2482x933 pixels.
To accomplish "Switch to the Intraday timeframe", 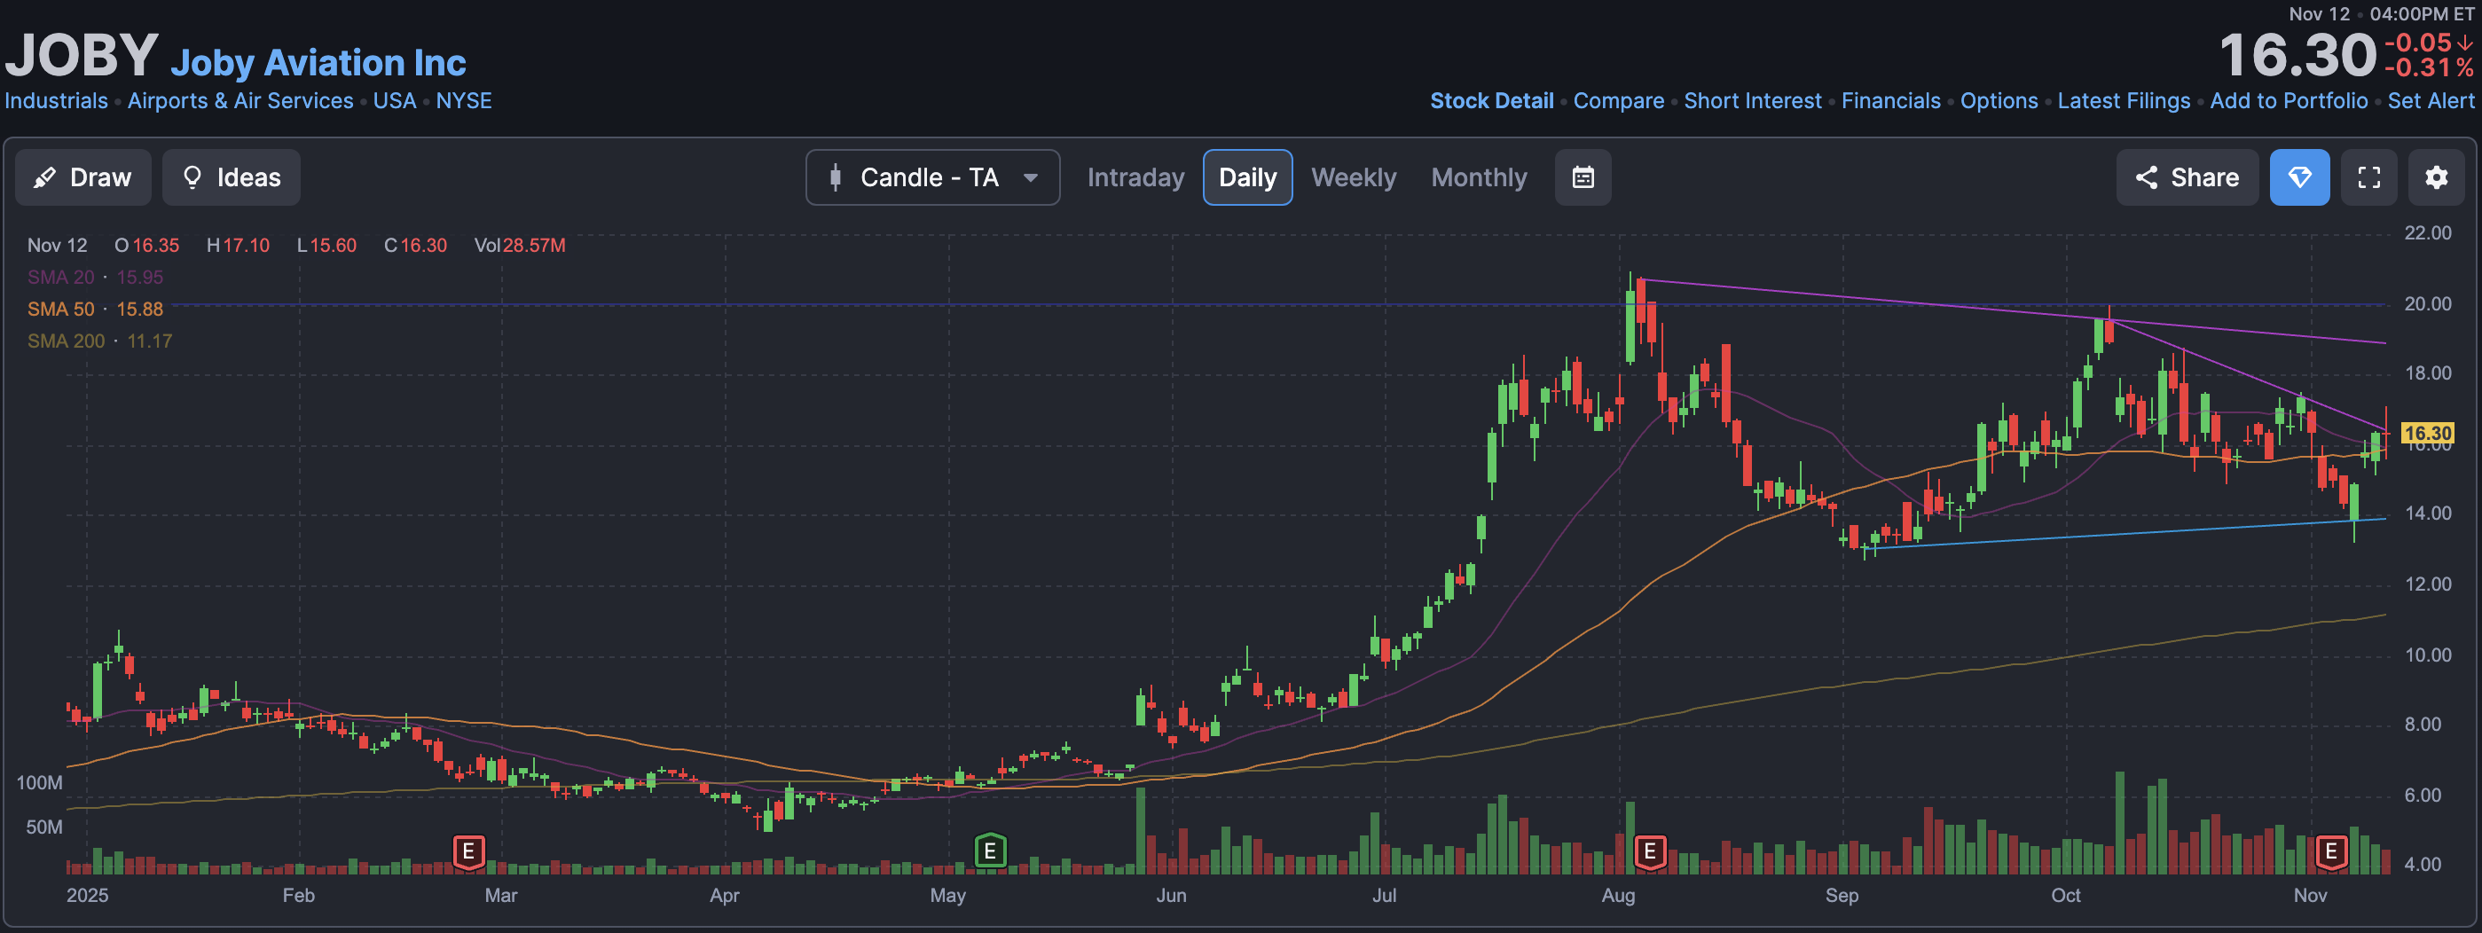I will (x=1135, y=177).
